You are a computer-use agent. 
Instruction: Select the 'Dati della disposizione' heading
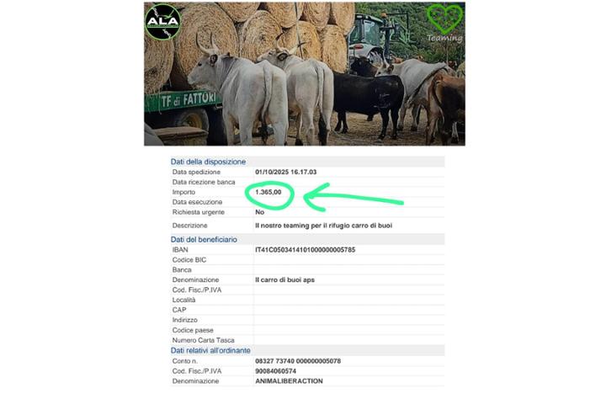coord(208,162)
